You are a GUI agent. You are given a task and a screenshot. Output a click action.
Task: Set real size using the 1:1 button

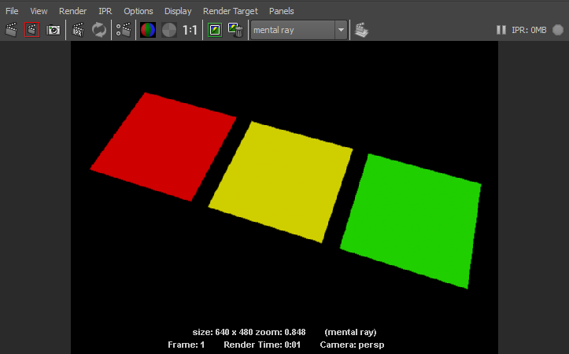tap(190, 30)
